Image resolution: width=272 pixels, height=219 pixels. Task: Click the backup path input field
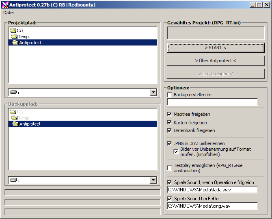212,102
